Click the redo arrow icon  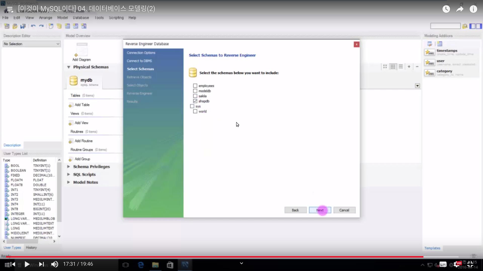pos(41,26)
